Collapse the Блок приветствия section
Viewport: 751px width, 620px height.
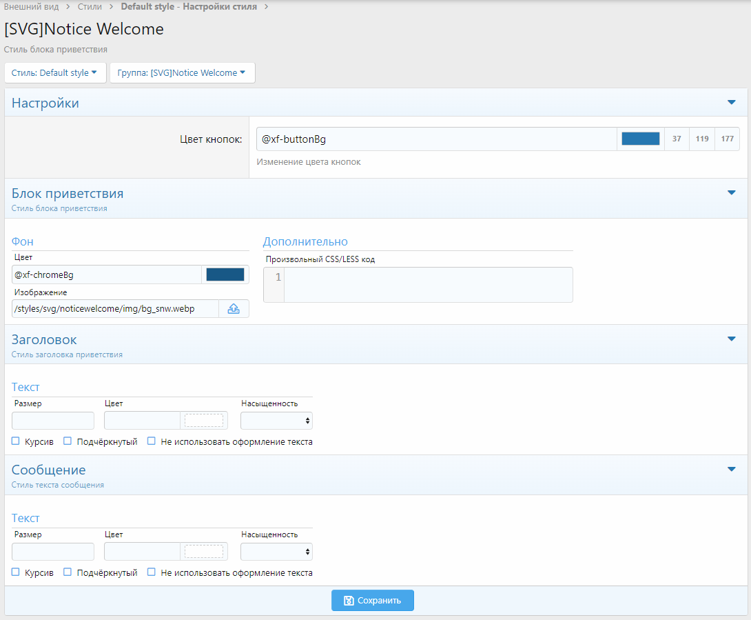point(731,193)
